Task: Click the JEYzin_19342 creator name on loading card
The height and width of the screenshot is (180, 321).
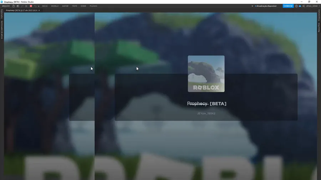Action: tap(206, 113)
